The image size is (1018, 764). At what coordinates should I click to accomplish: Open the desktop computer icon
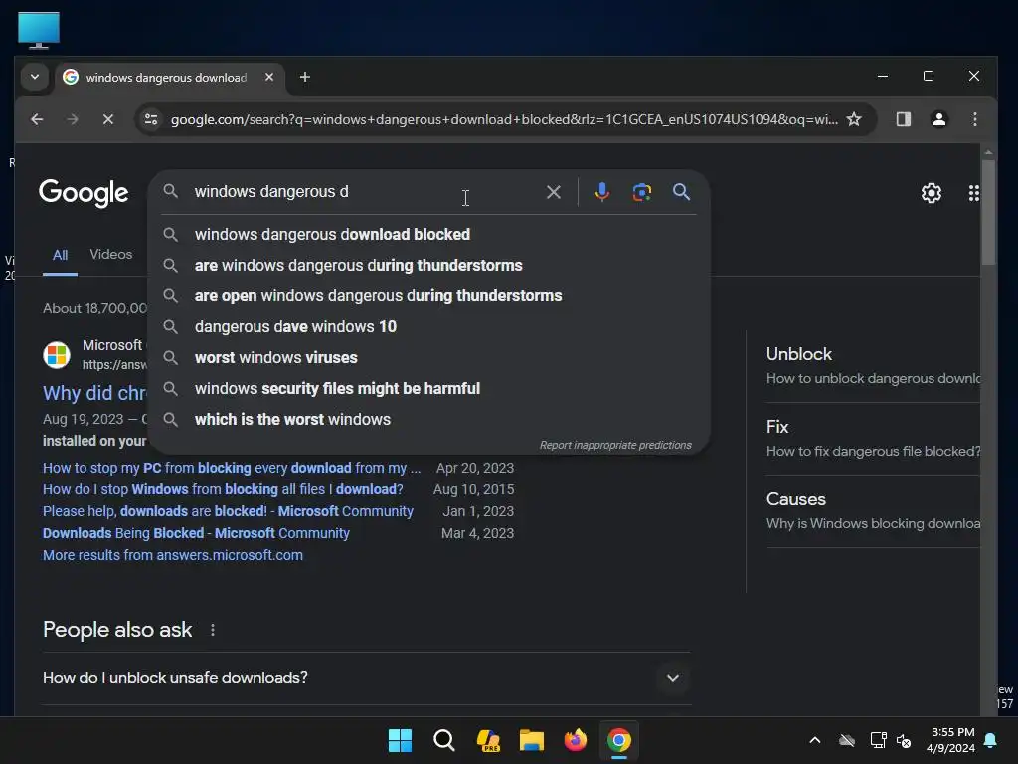coord(39,31)
